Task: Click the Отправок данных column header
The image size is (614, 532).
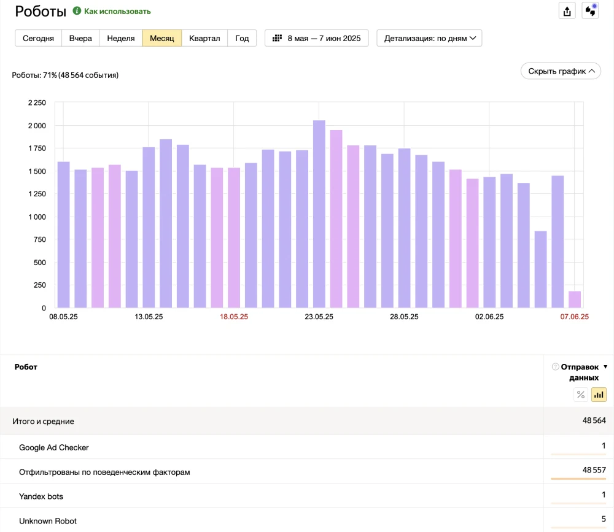Action: pyautogui.click(x=580, y=372)
